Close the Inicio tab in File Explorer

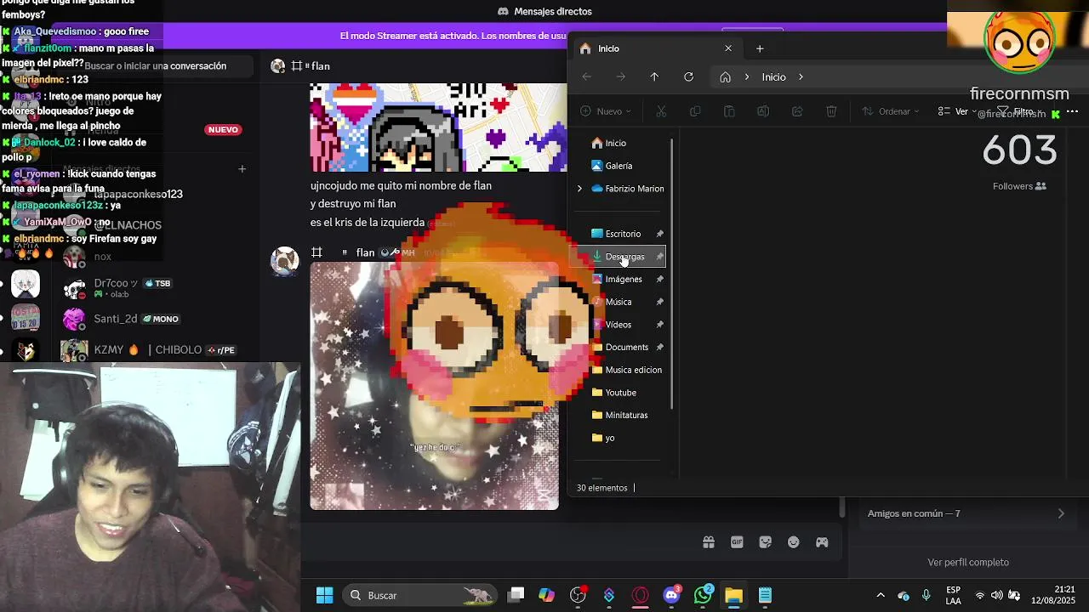coord(728,48)
